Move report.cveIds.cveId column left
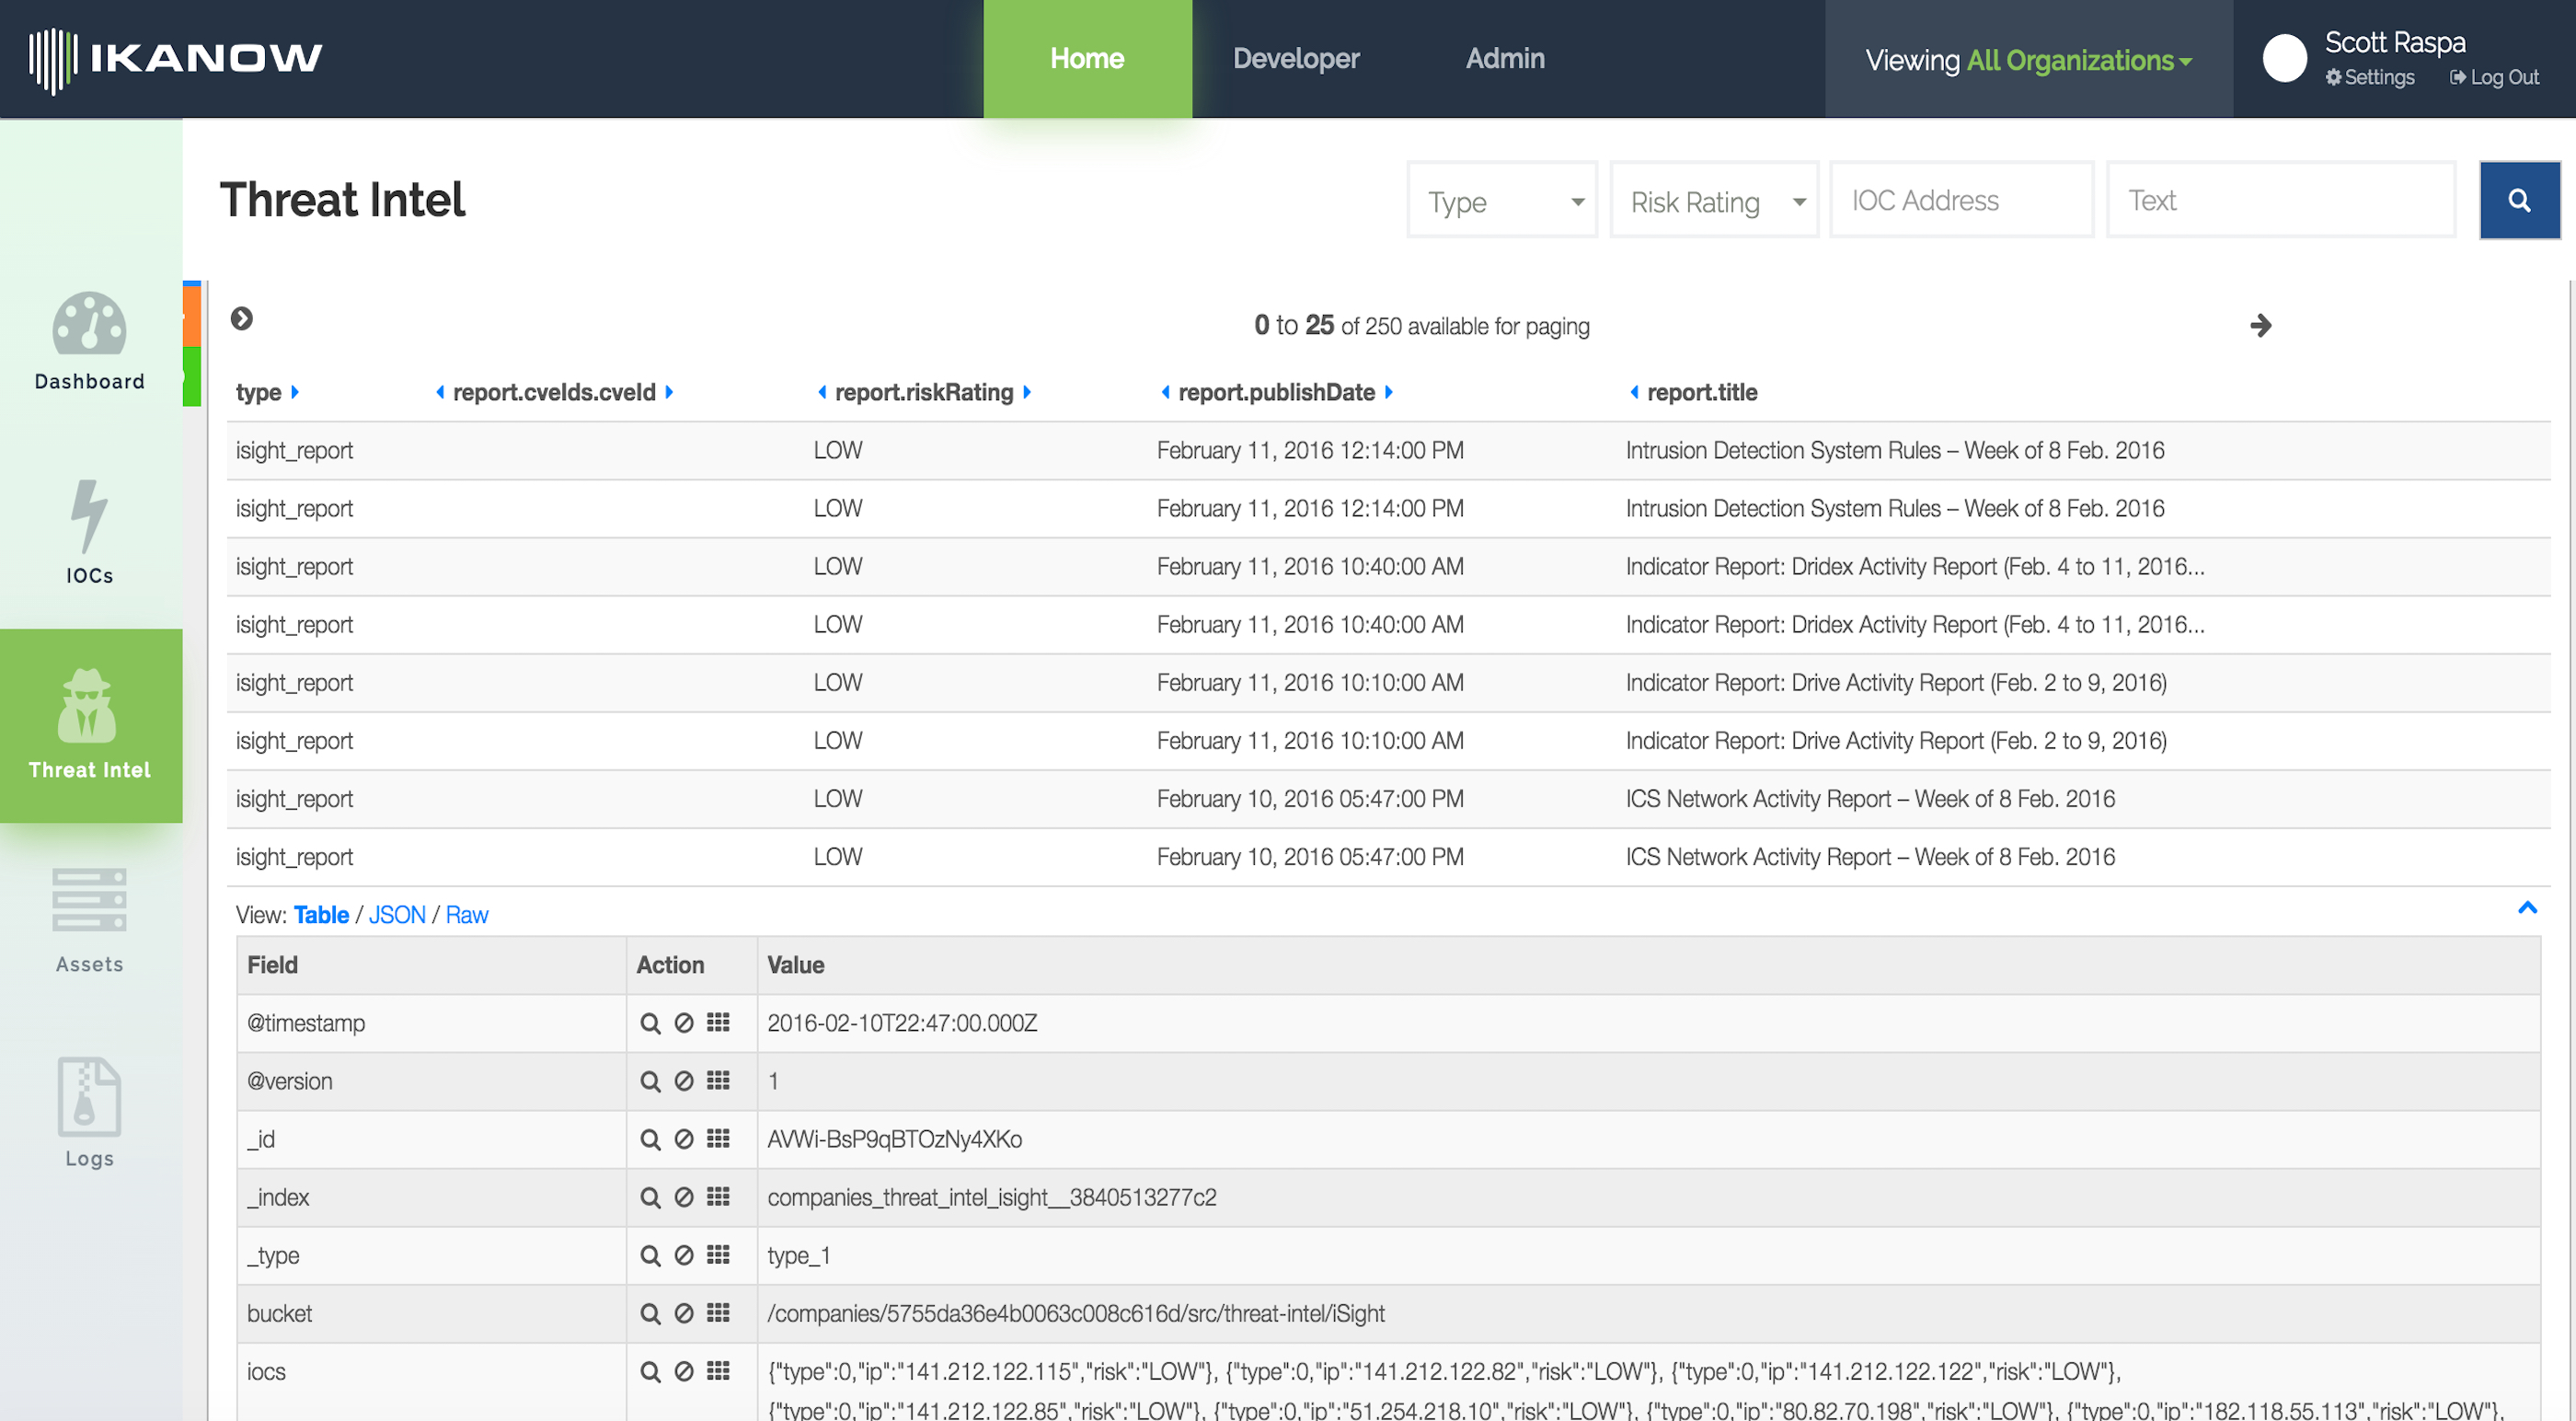2576x1421 pixels. (x=440, y=392)
